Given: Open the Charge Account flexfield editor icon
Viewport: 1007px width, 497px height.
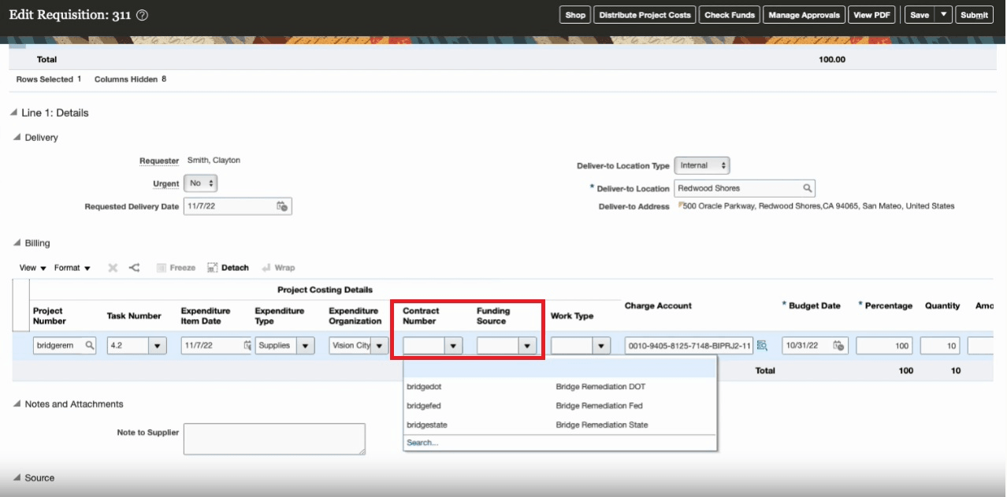Looking at the screenshot, I should 761,344.
